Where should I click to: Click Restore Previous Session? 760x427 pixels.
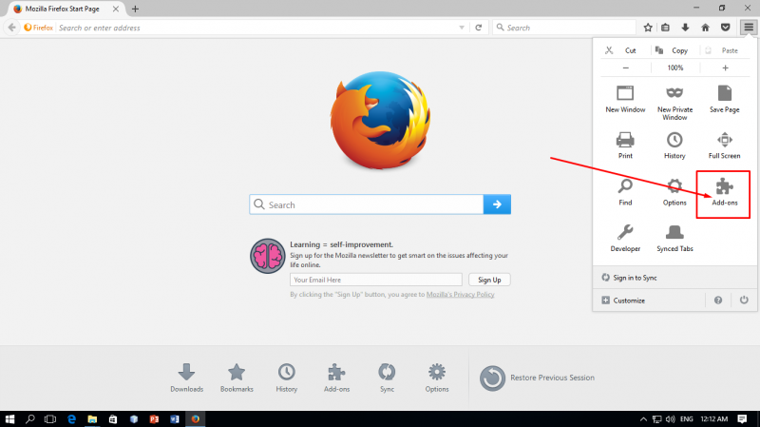point(537,378)
